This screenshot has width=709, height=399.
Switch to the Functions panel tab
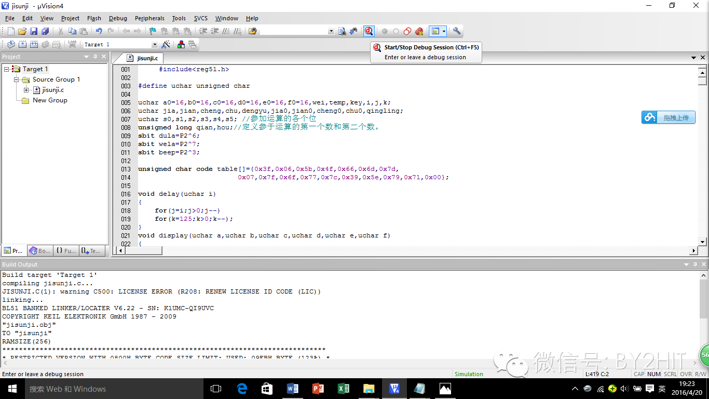(x=65, y=251)
